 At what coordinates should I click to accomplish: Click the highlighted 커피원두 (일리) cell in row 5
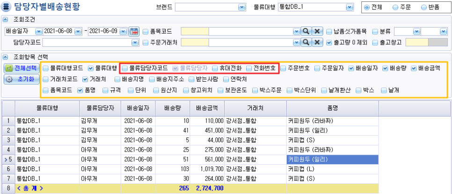[x=332, y=159]
